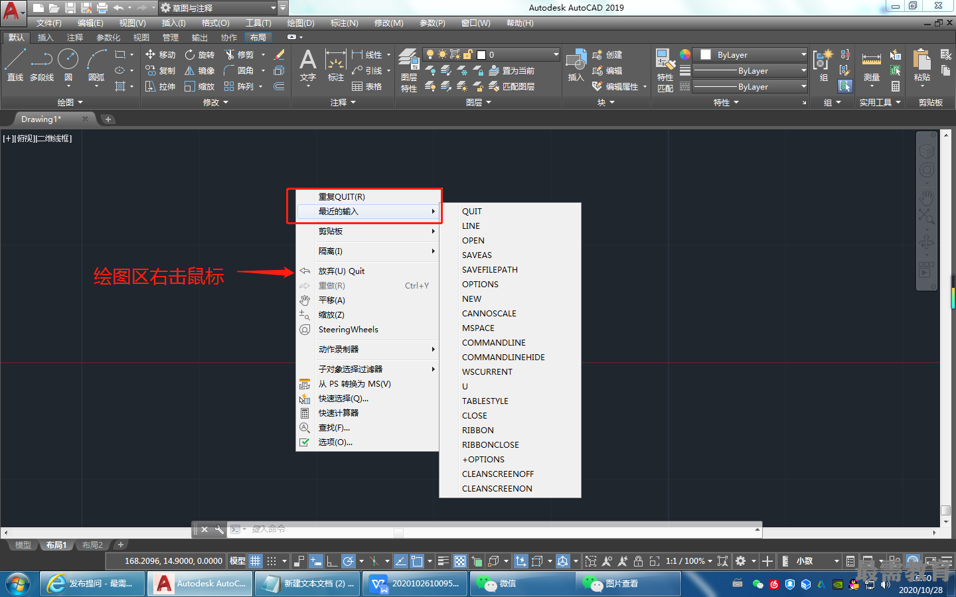Click the 置为当前 button
956x597 pixels.
point(512,70)
